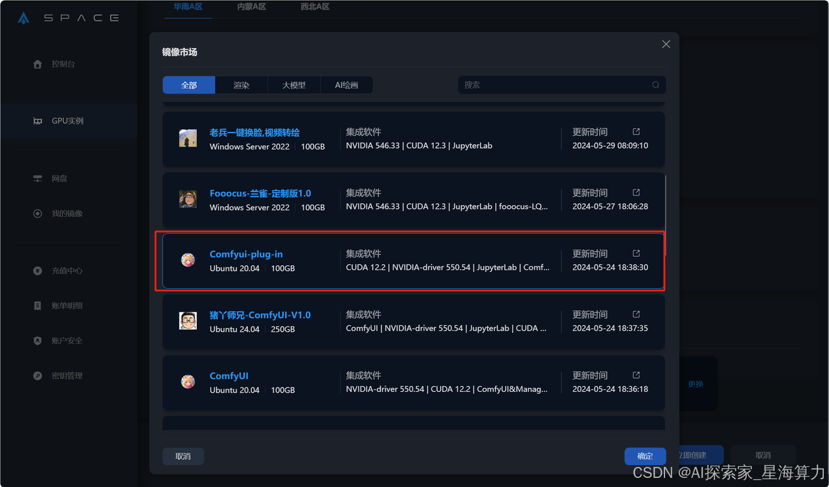Click the SPACE logo icon
Viewport: 829px width, 487px height.
tap(23, 18)
